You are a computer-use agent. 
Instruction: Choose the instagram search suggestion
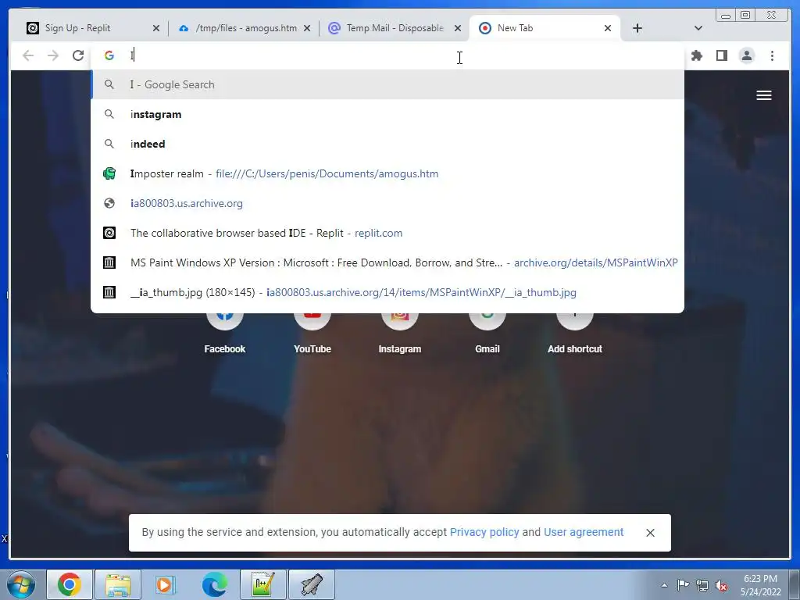[387, 114]
